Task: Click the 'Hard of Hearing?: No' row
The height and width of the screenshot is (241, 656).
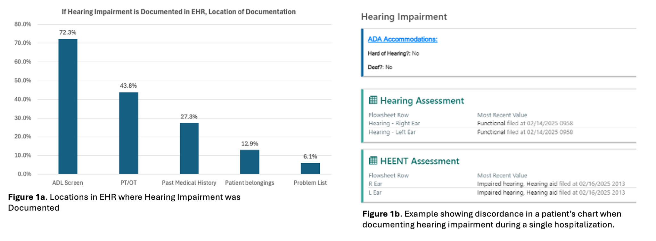Action: pos(393,53)
